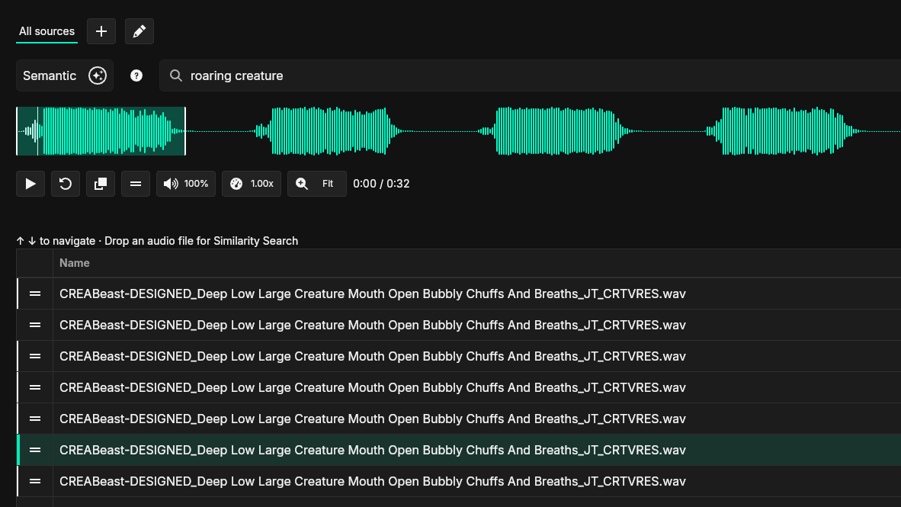The height and width of the screenshot is (507, 901).
Task: Click the 1.00x playback speed control
Action: (251, 184)
